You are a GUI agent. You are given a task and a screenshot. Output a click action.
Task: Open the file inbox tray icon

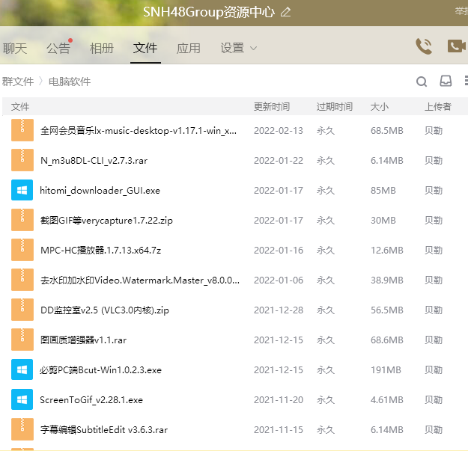click(x=446, y=81)
